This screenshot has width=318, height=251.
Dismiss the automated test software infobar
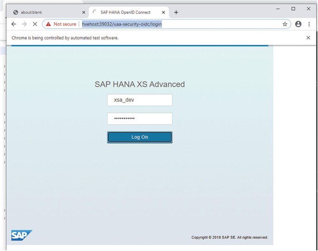(308, 38)
